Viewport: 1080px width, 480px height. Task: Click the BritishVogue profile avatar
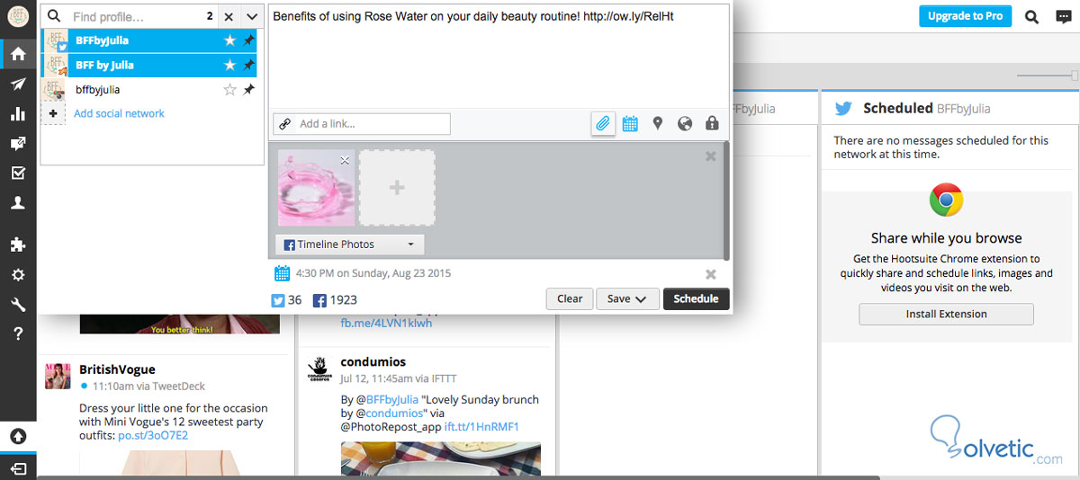pyautogui.click(x=58, y=376)
